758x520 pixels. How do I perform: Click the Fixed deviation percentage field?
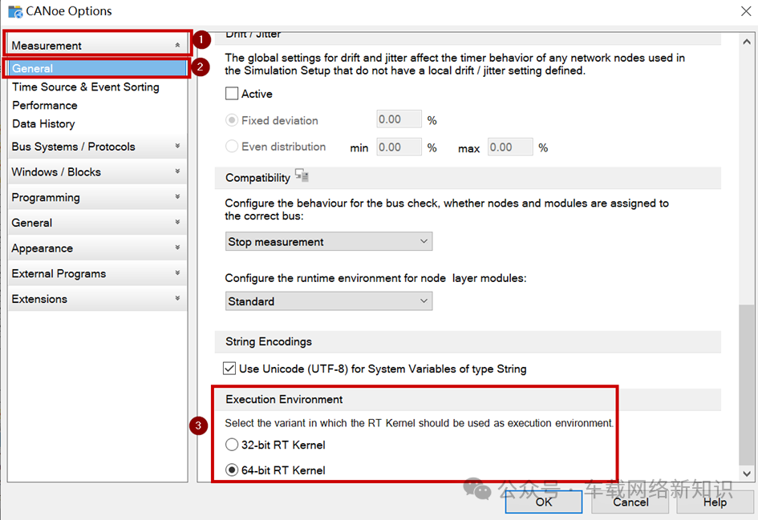[x=399, y=119]
